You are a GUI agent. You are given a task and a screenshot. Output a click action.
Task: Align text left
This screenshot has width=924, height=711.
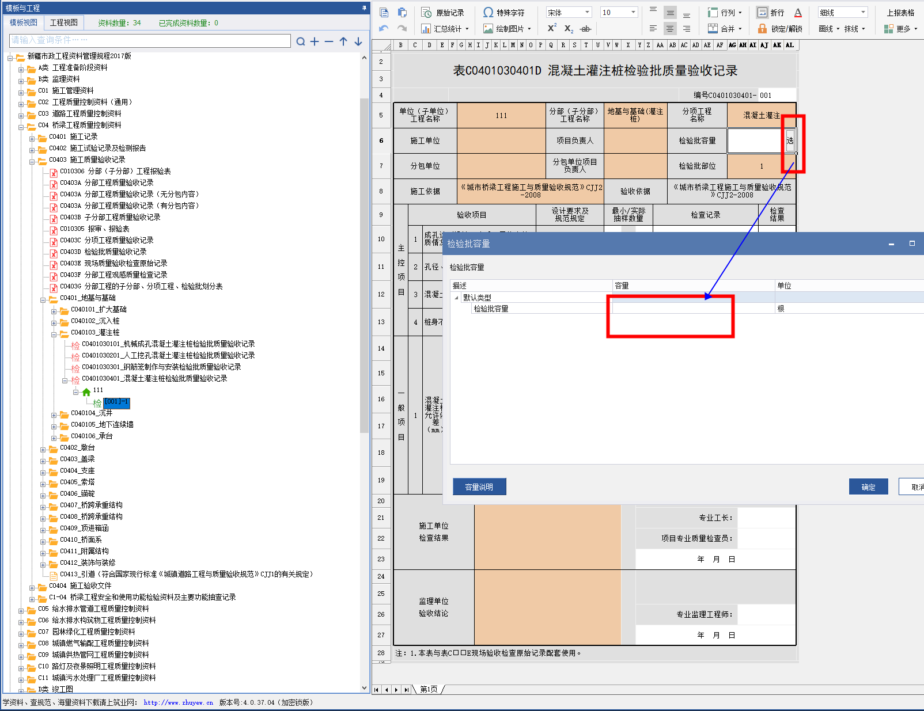click(x=653, y=28)
